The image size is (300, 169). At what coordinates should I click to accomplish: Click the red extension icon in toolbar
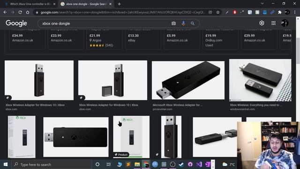[x=234, y=12]
